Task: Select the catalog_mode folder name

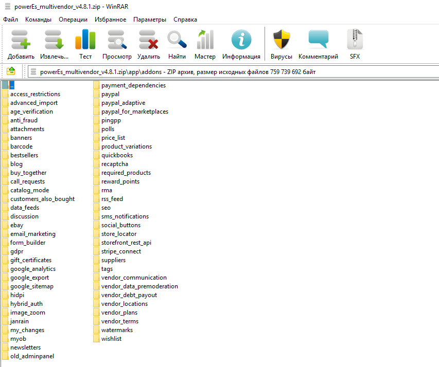Action: pyautogui.click(x=30, y=190)
